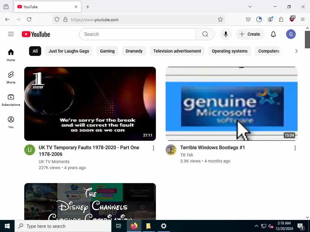Viewport: 310px width, 232px height.
Task: Click the Windows taskbar search box
Action: (63, 226)
